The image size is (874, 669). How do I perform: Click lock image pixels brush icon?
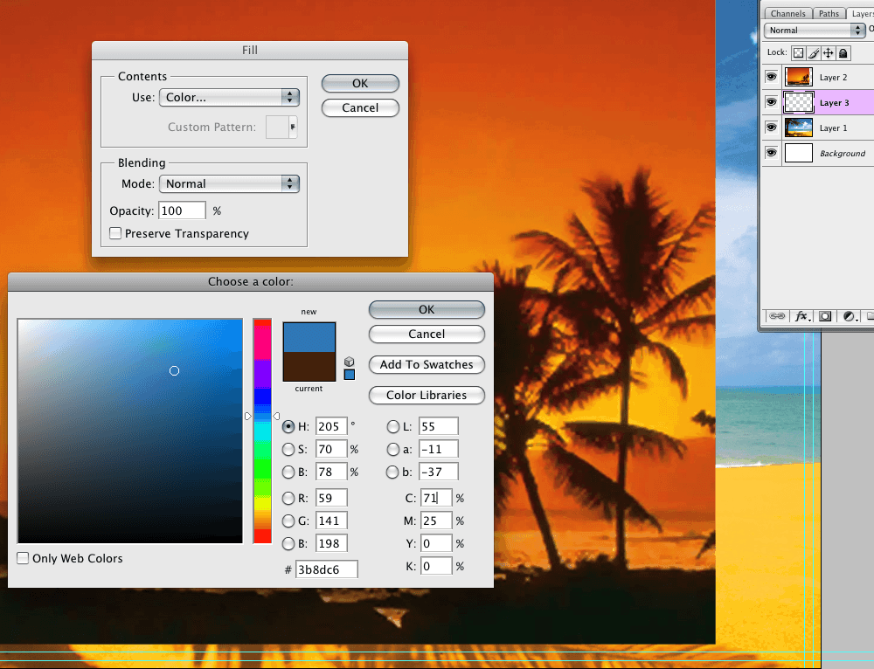tap(813, 53)
